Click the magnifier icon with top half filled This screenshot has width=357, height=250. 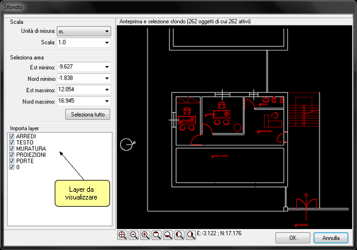pos(156,236)
